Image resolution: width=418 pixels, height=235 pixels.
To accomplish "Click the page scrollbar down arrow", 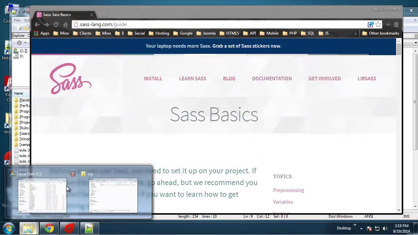I will coord(399,210).
